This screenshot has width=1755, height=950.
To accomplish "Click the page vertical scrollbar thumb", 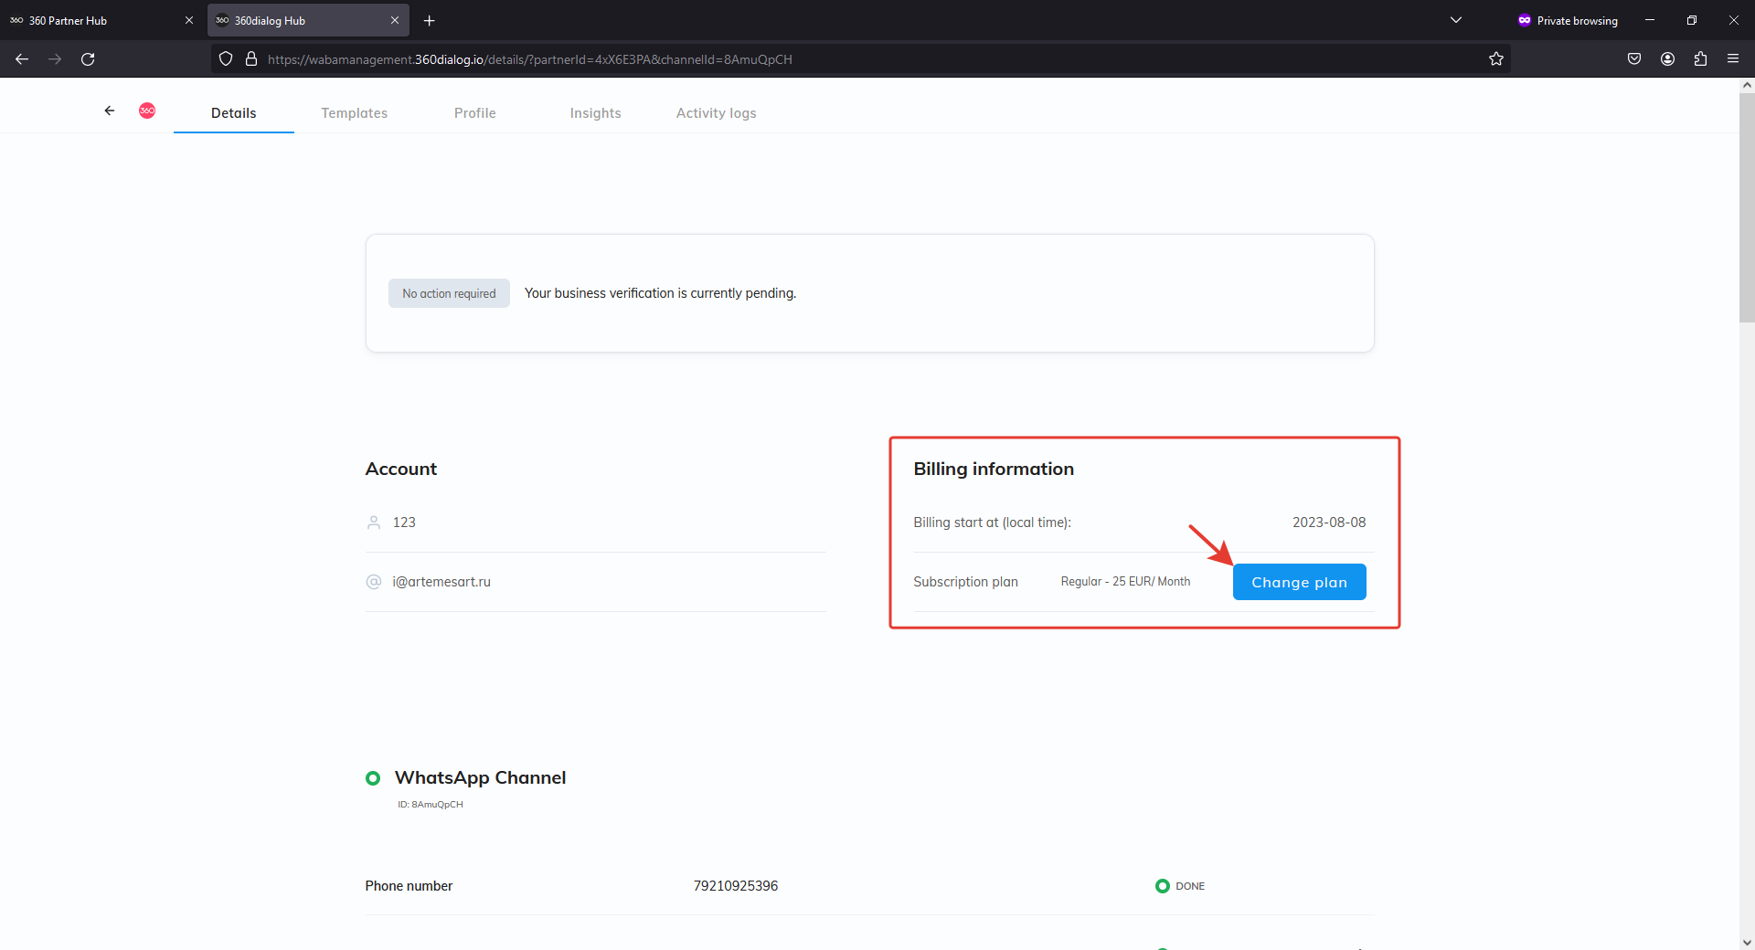I will (x=1747, y=207).
